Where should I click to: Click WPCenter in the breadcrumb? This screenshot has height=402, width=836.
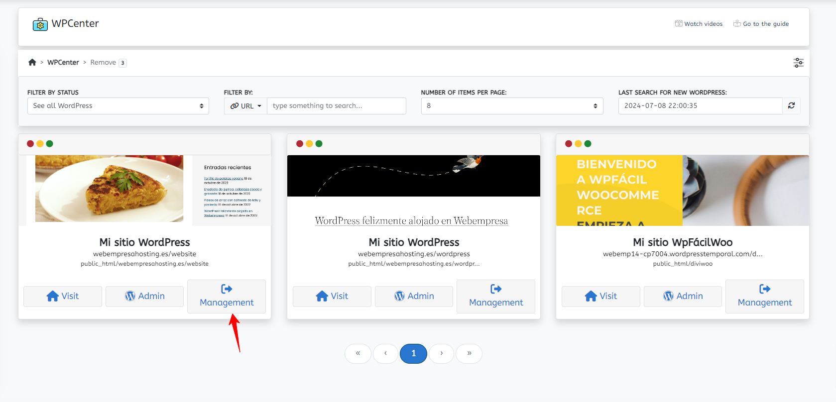pyautogui.click(x=63, y=62)
